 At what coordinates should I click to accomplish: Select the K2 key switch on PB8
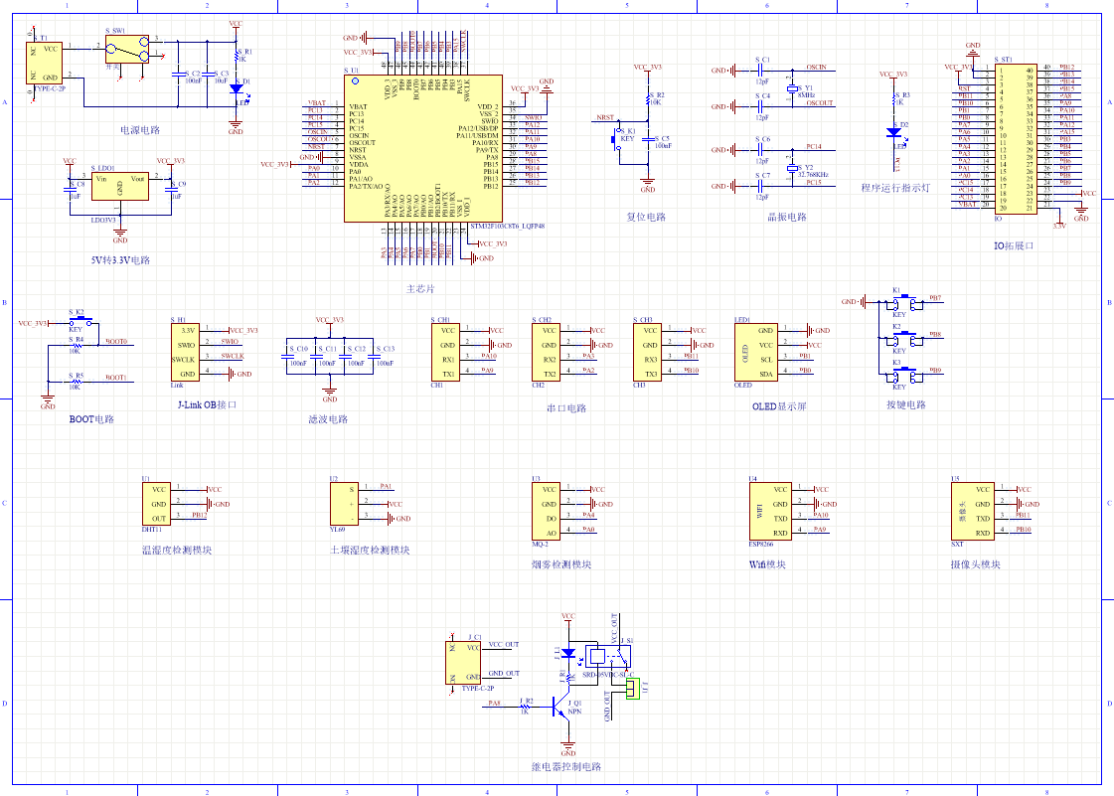[x=902, y=339]
